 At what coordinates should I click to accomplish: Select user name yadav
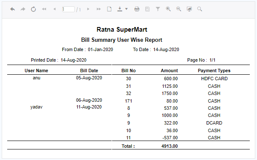click(x=36, y=107)
